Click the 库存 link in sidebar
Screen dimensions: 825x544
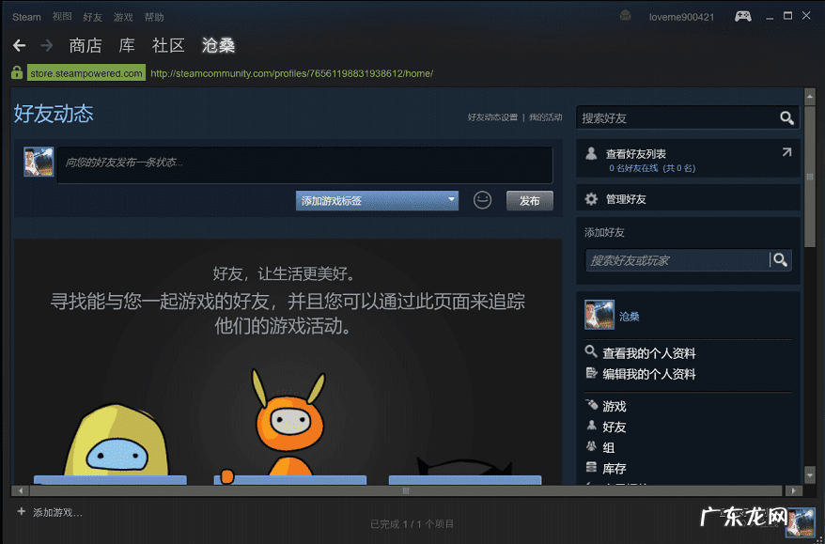pos(615,469)
